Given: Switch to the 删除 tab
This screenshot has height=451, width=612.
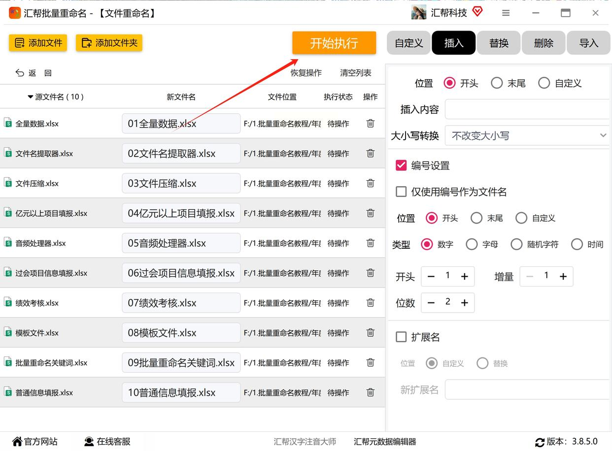Looking at the screenshot, I should pos(544,43).
